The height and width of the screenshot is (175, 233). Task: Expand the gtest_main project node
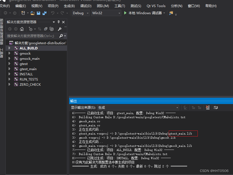coord(9,69)
